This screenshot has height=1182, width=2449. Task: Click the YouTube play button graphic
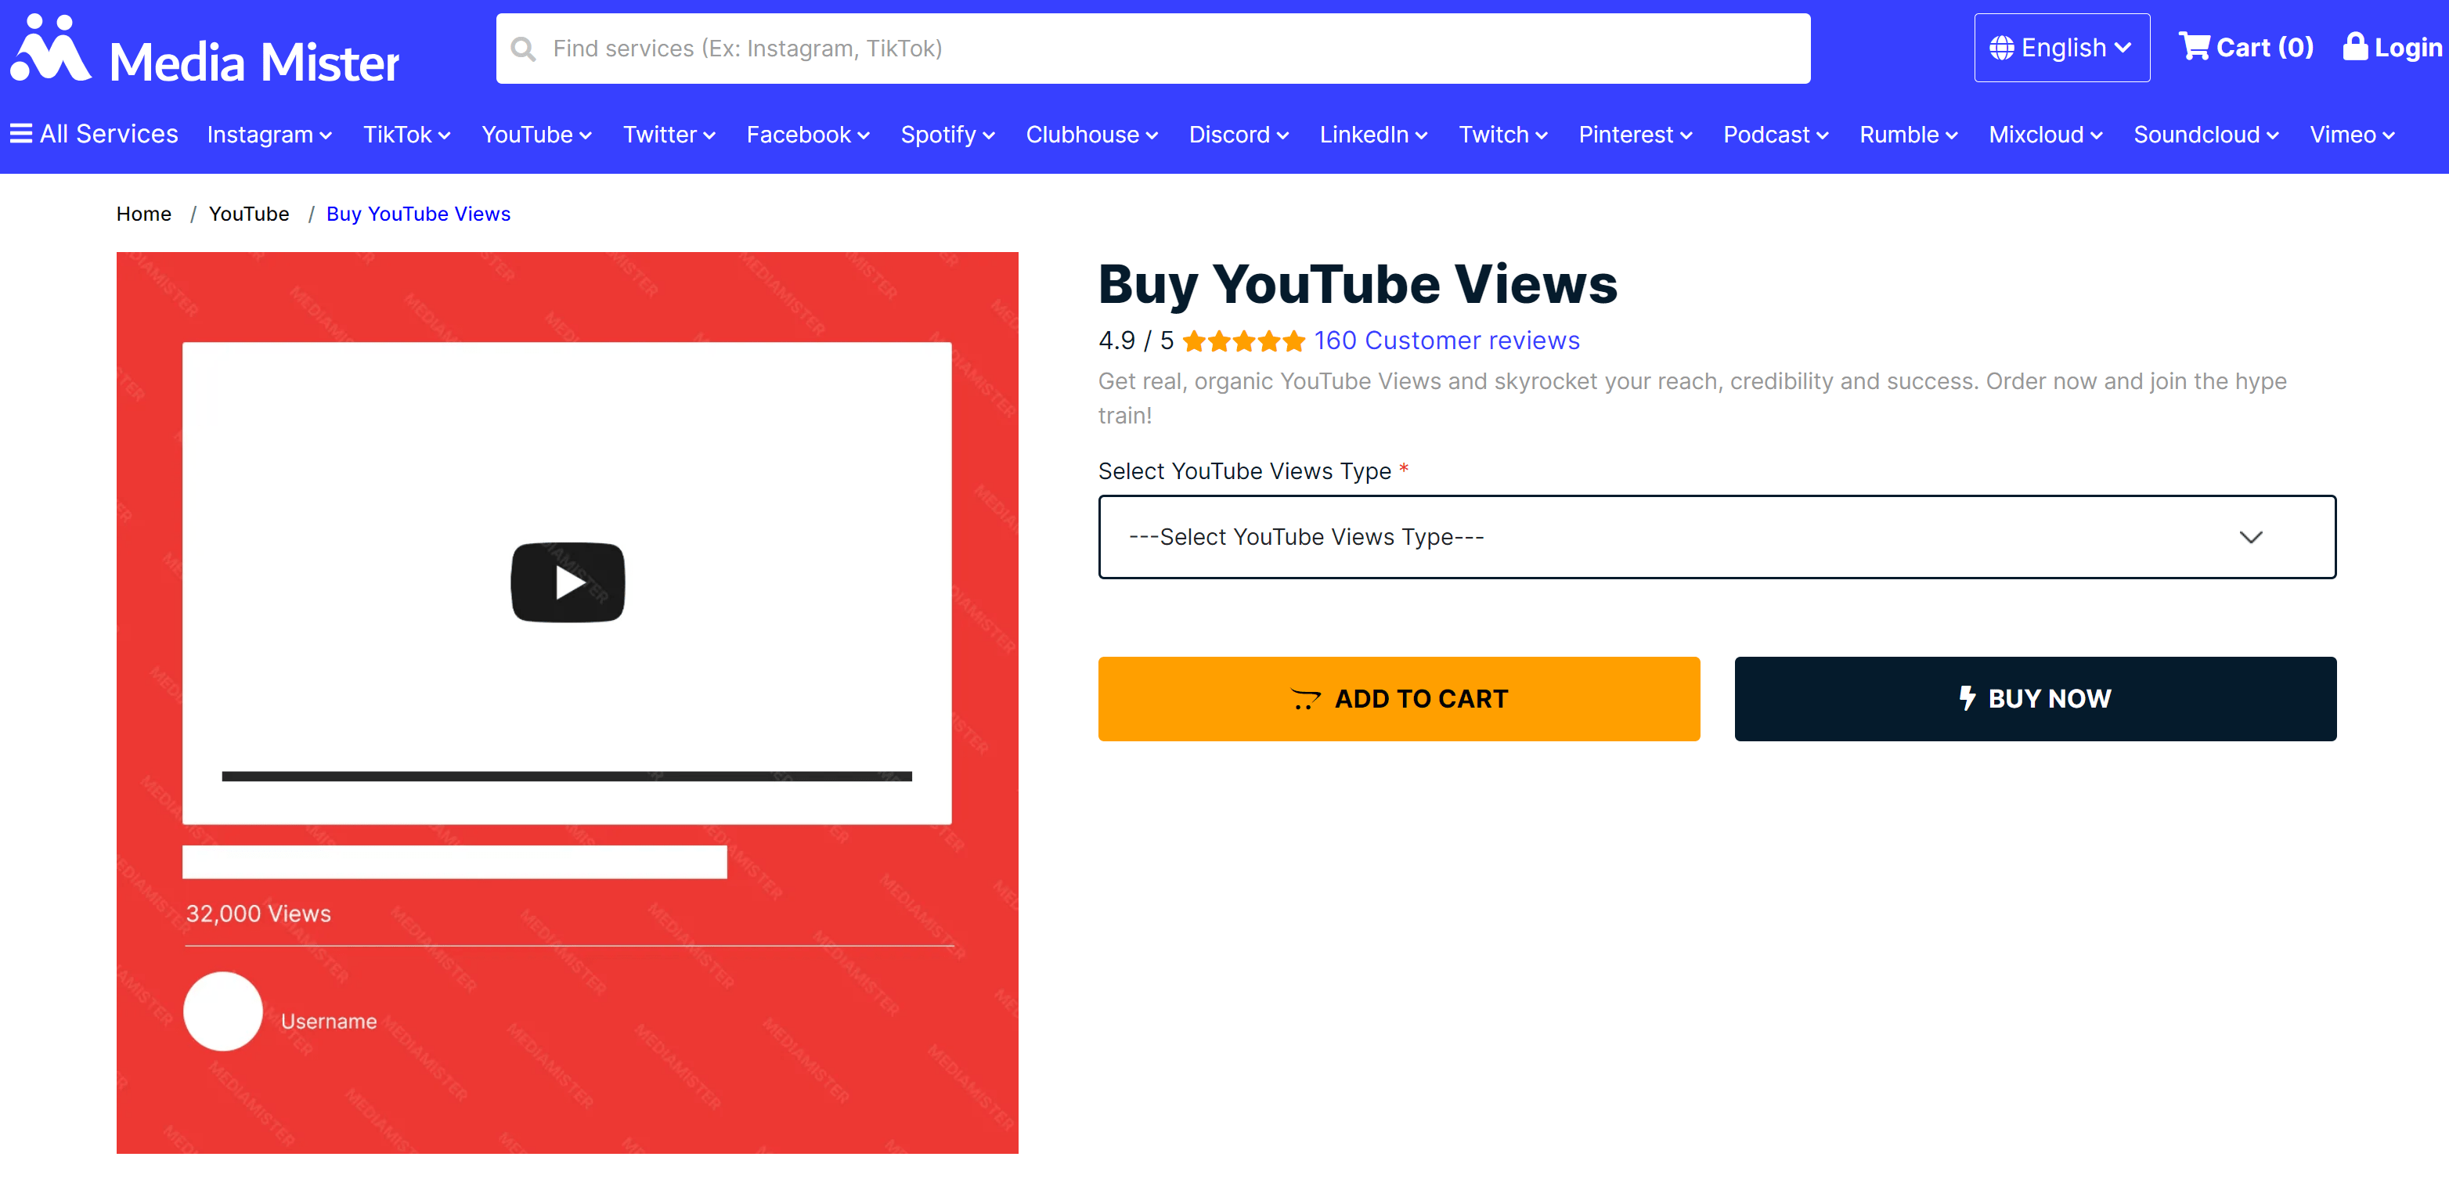[568, 582]
